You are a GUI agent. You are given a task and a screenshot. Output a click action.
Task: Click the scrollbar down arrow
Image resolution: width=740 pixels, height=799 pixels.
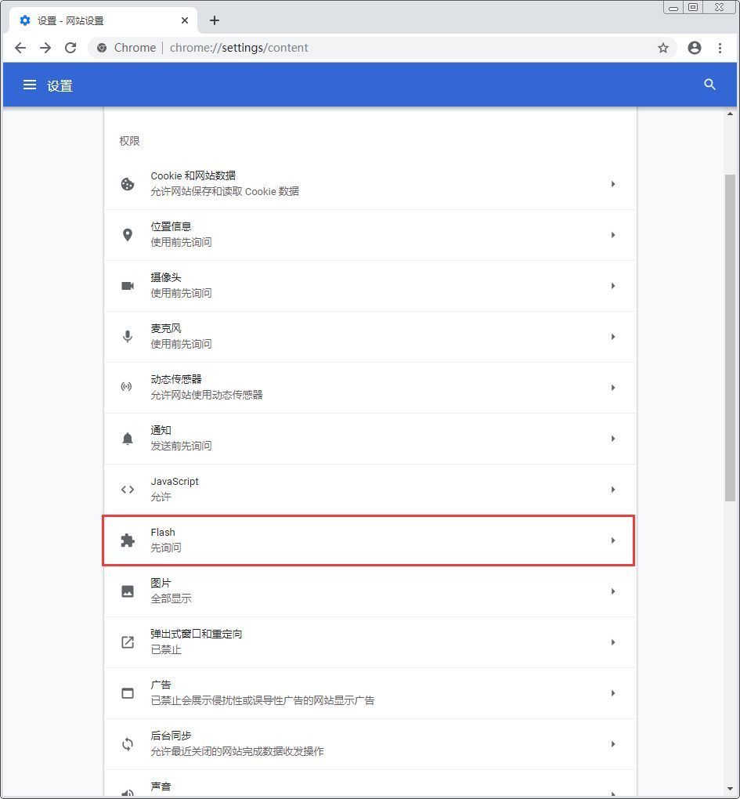730,790
